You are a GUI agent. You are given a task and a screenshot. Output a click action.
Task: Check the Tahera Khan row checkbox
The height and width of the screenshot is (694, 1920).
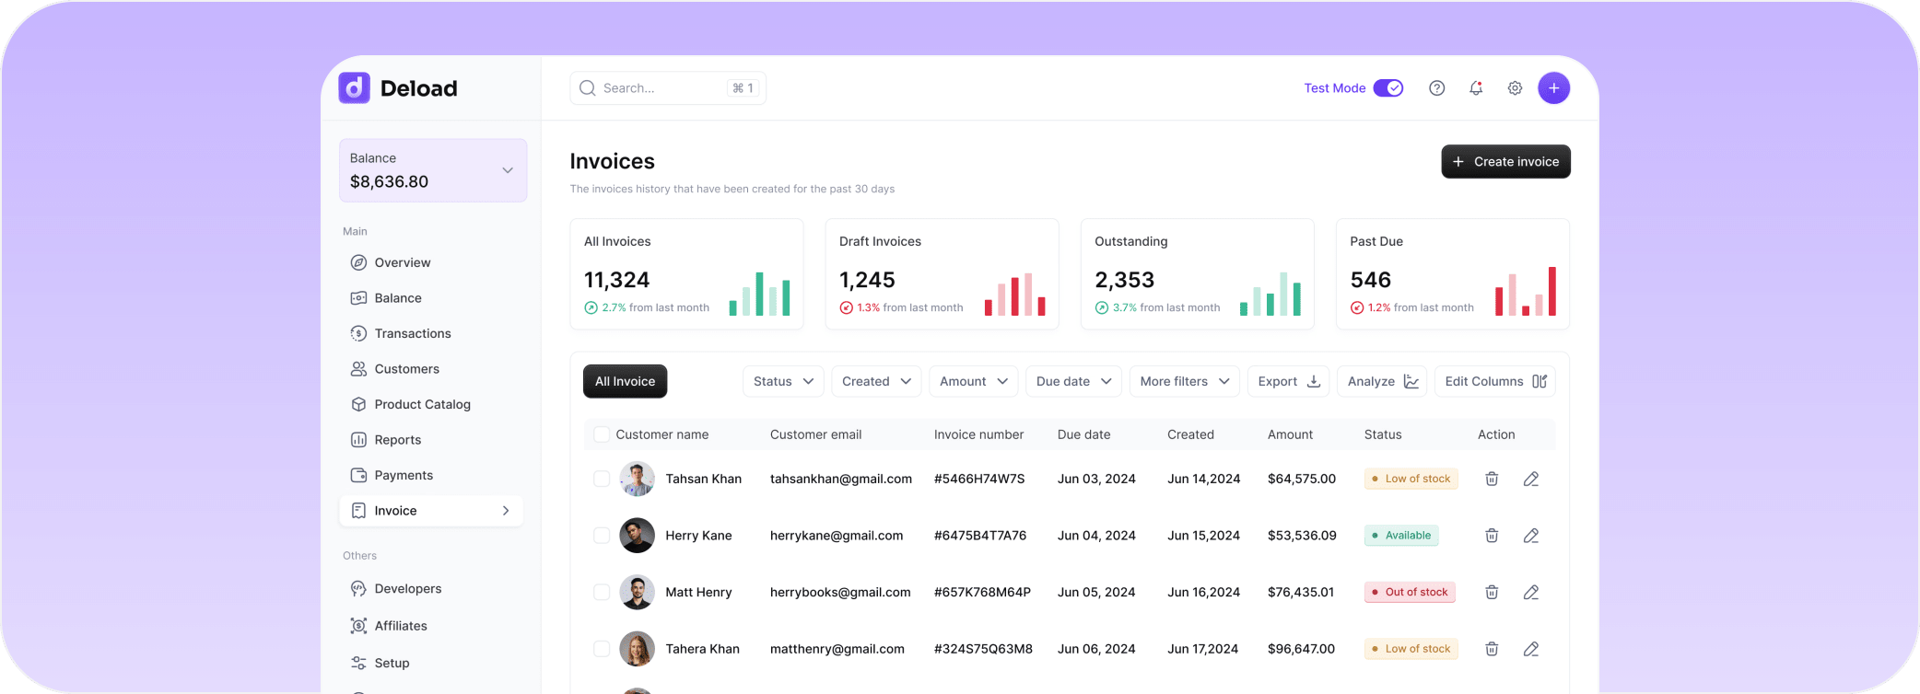[602, 649]
